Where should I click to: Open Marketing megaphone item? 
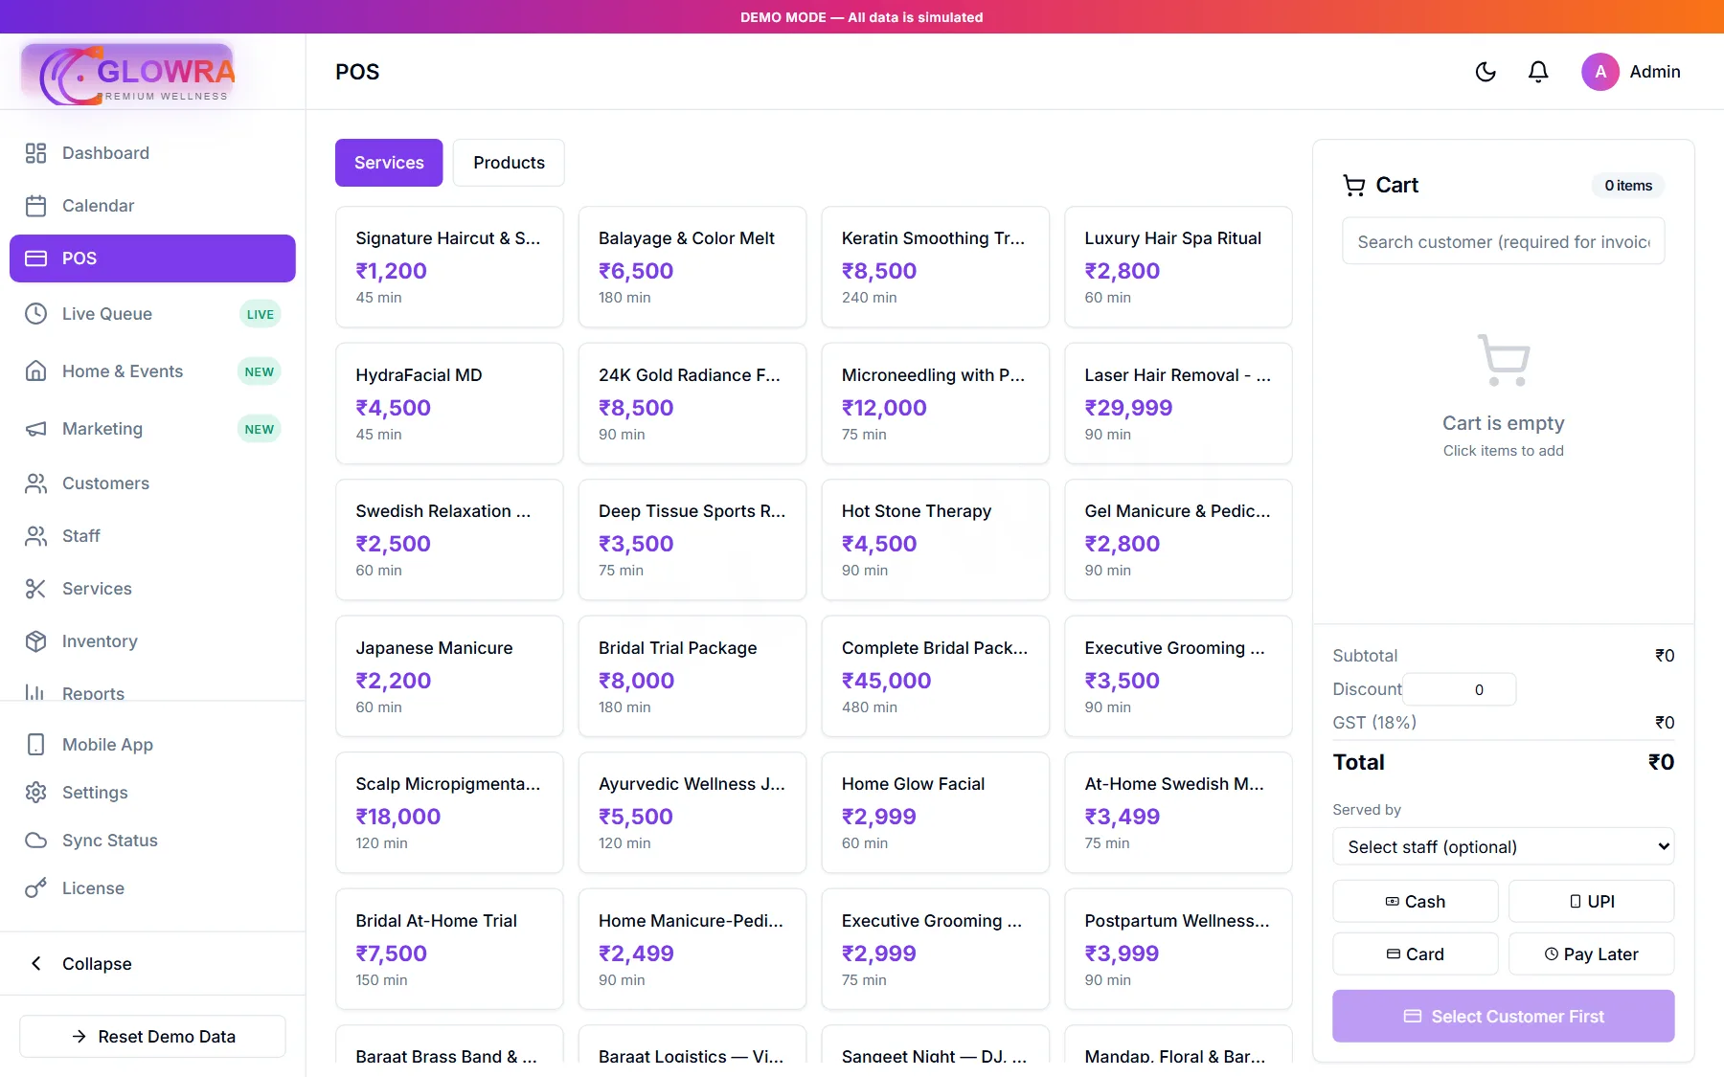pyautogui.click(x=152, y=429)
